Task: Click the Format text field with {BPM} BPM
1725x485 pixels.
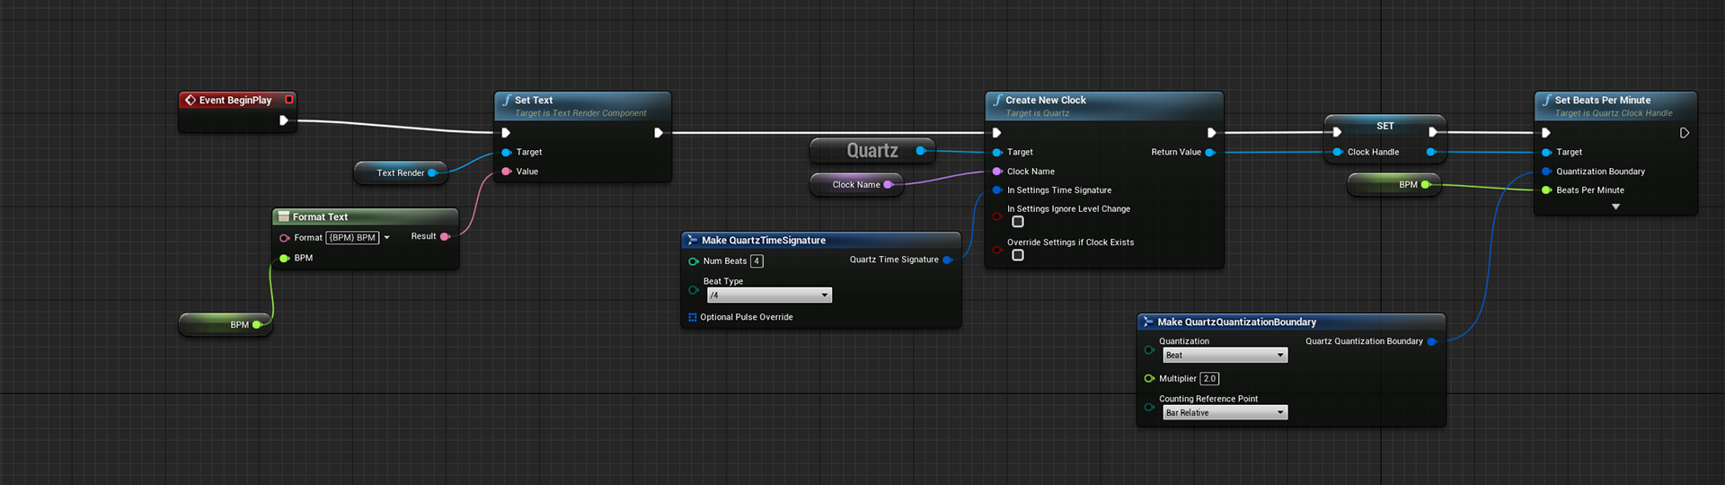Action: coord(352,238)
